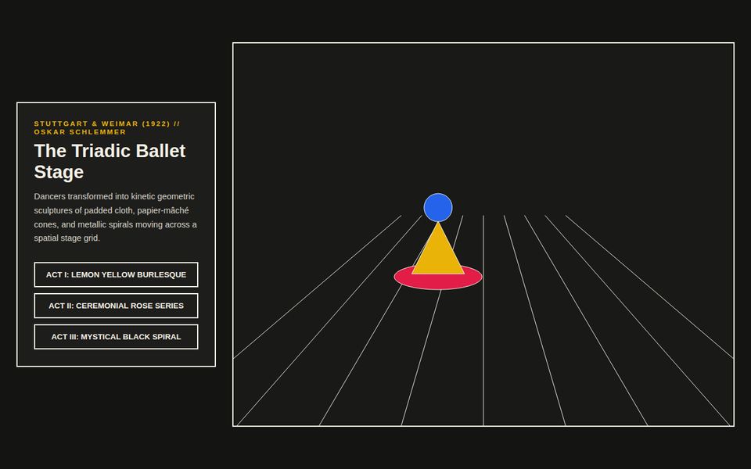Select Act I: Lemon Yellow Burlesque button

(116, 274)
